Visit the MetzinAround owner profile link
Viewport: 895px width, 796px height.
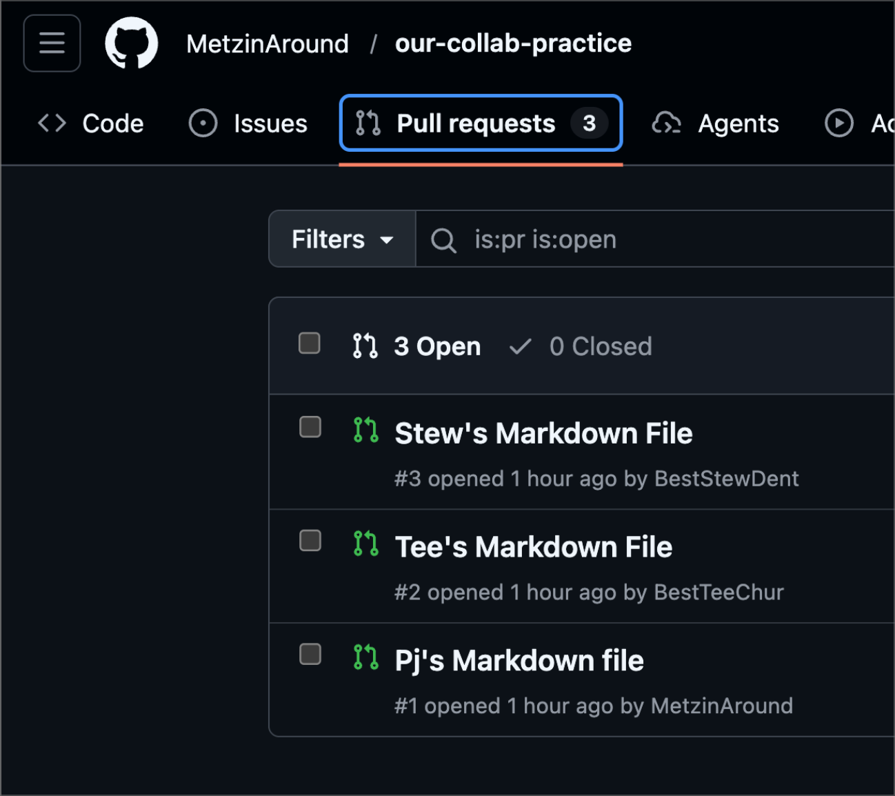(268, 44)
